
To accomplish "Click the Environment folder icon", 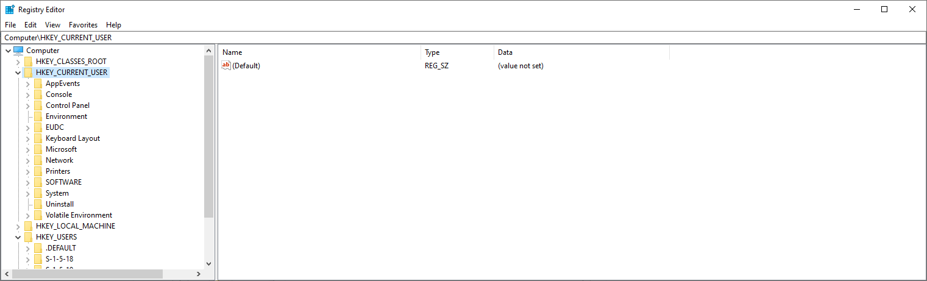I will pos(38,116).
